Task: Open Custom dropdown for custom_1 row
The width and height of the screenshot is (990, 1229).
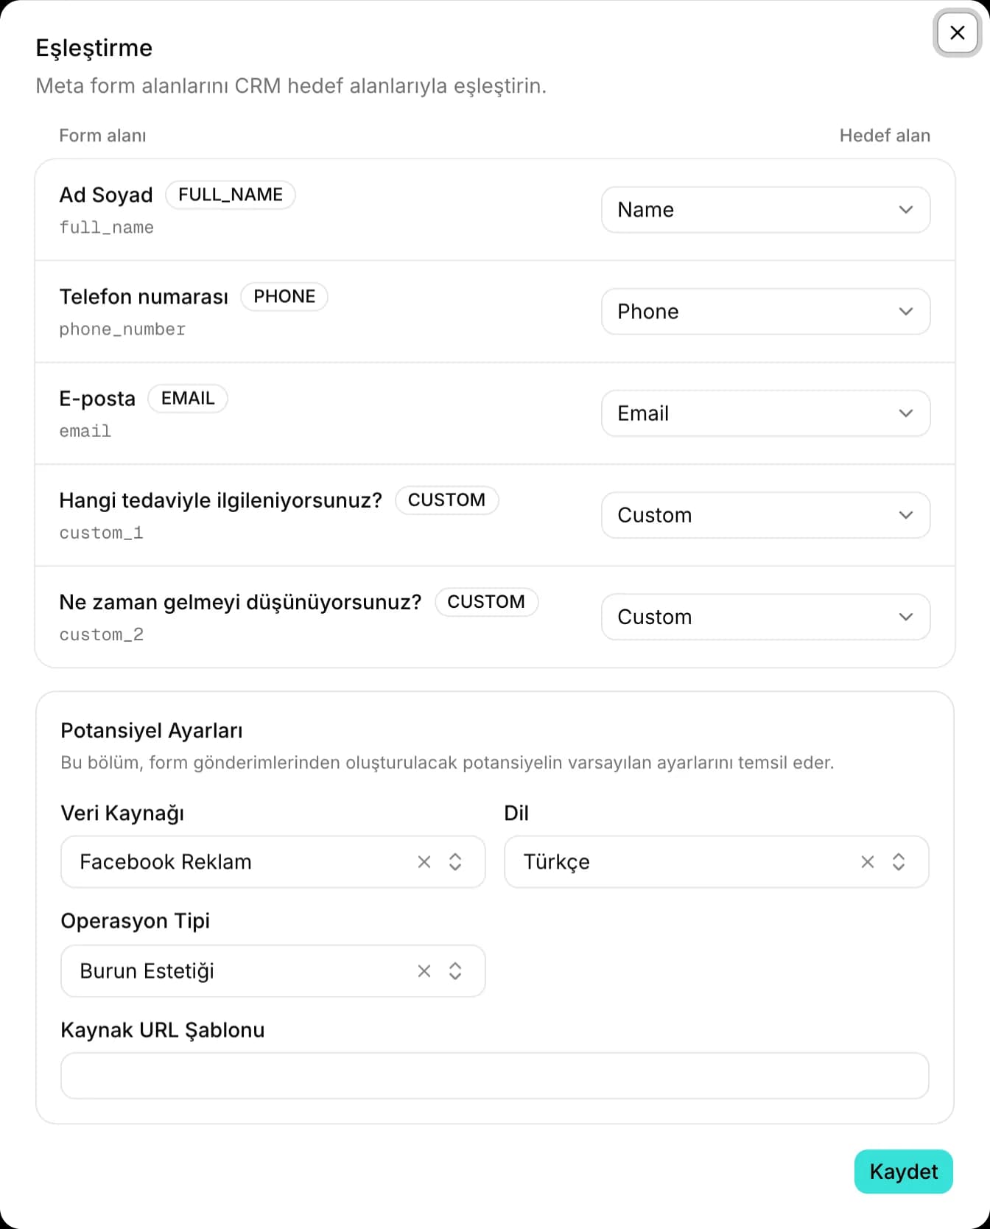Action: pyautogui.click(x=765, y=515)
